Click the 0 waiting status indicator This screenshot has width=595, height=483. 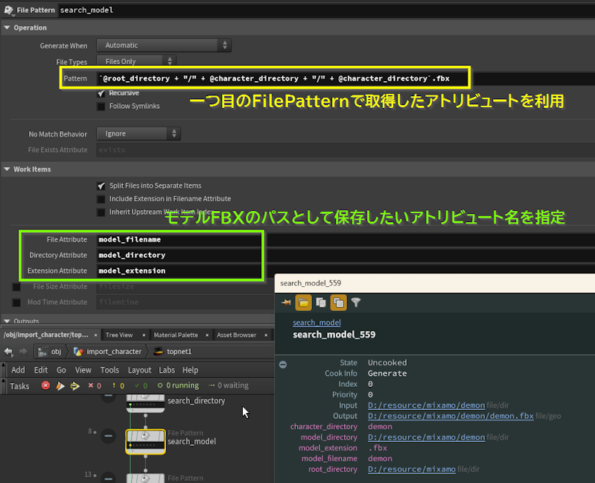[x=229, y=386]
